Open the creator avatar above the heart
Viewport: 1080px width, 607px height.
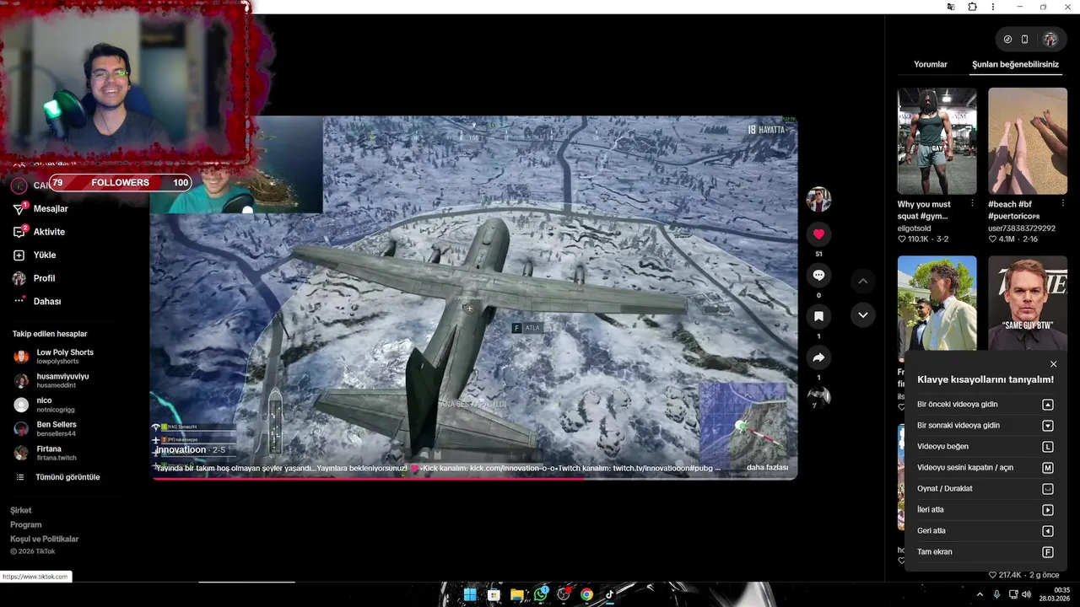tap(818, 200)
